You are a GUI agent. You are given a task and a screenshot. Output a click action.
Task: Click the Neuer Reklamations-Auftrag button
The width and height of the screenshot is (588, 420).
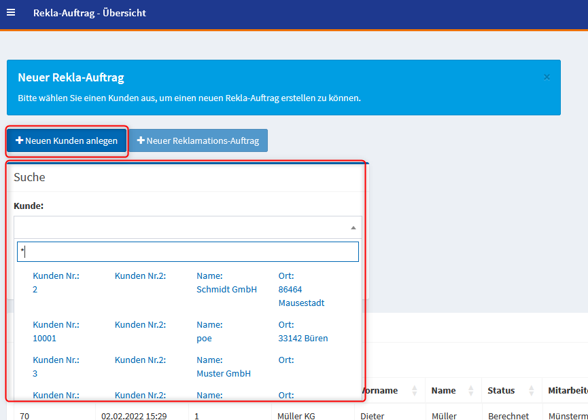pos(198,141)
